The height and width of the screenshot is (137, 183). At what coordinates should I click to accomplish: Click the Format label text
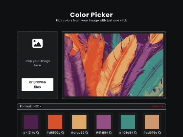pos(26,106)
